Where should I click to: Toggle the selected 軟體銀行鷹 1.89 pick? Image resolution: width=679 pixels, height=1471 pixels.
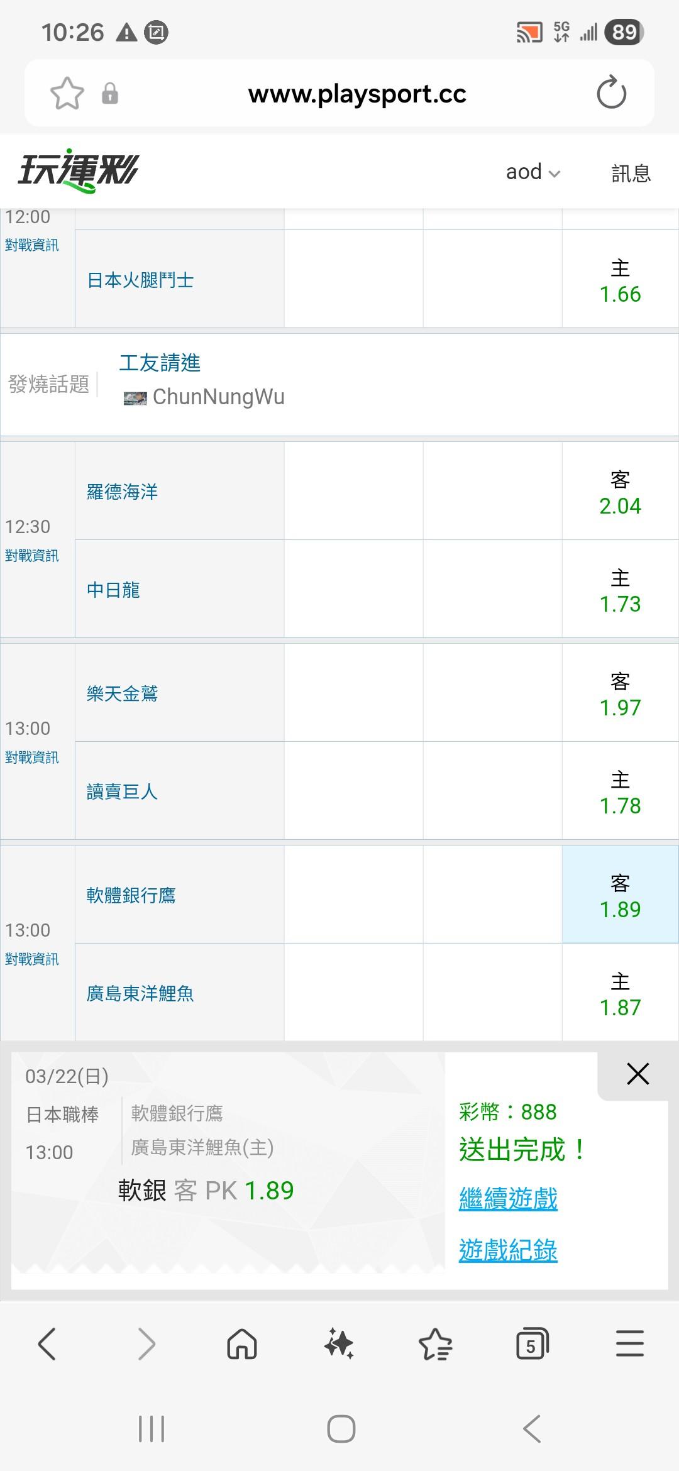click(x=620, y=896)
